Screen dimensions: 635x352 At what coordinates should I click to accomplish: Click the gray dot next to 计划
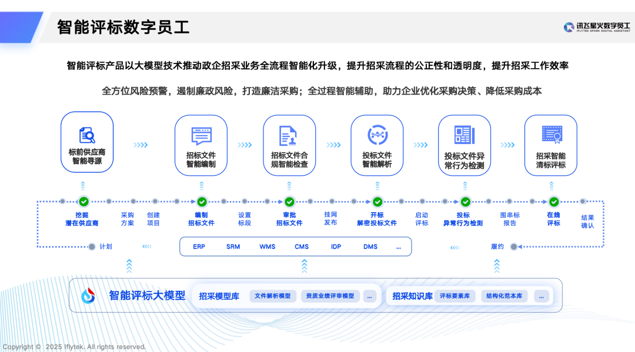pos(92,247)
